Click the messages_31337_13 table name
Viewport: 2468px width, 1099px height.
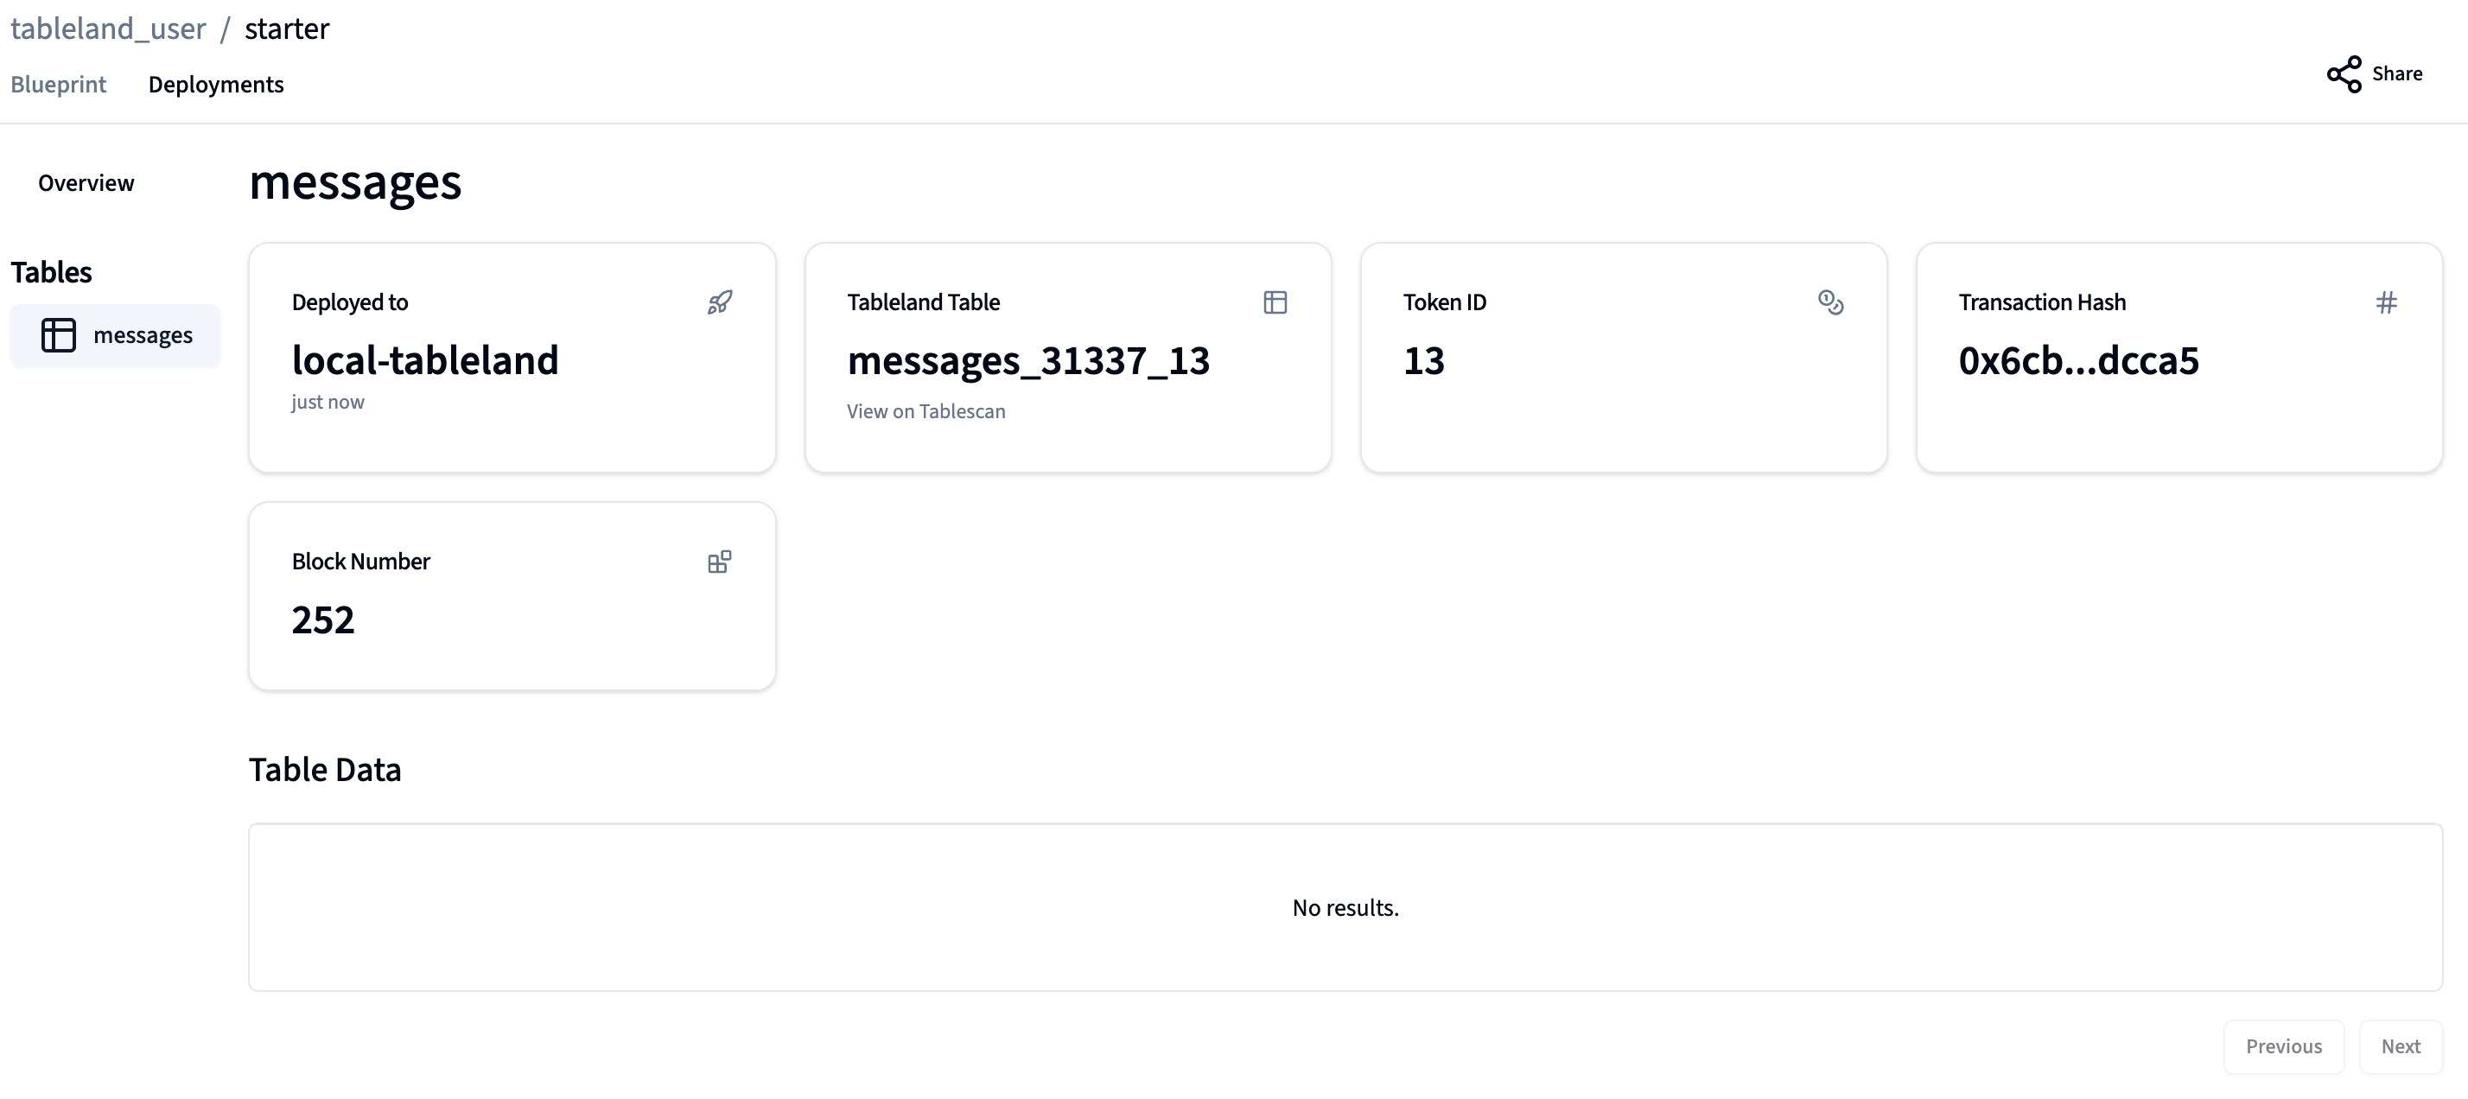[1028, 360]
